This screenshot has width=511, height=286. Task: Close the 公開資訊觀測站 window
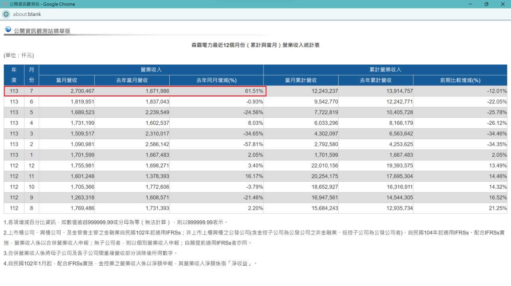pyautogui.click(x=503, y=4)
